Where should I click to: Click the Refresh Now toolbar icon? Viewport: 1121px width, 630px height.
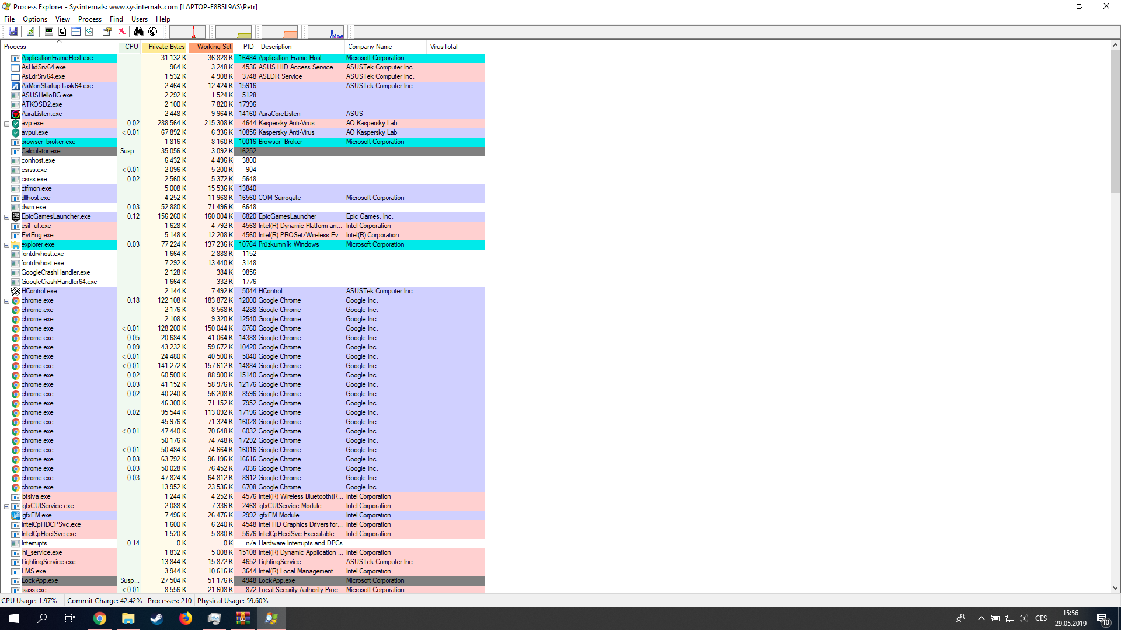tap(30, 32)
